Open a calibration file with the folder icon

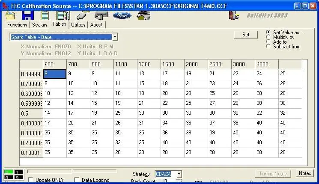click(10, 15)
